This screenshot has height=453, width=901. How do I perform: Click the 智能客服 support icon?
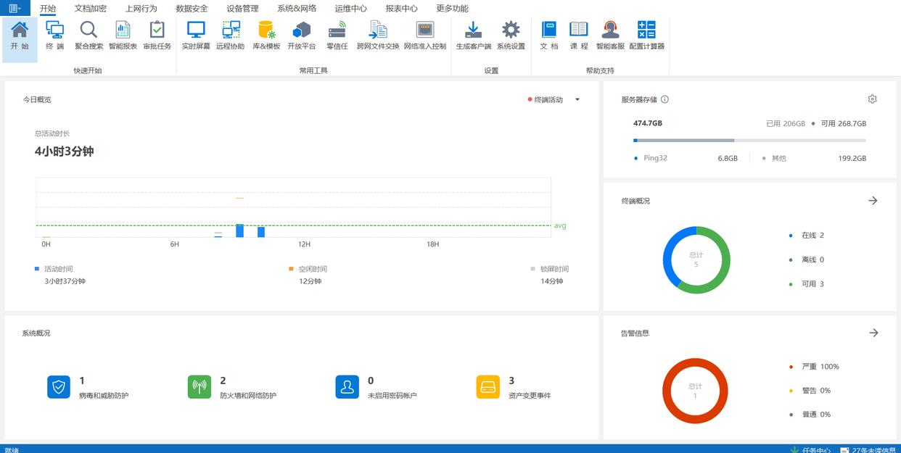[610, 36]
